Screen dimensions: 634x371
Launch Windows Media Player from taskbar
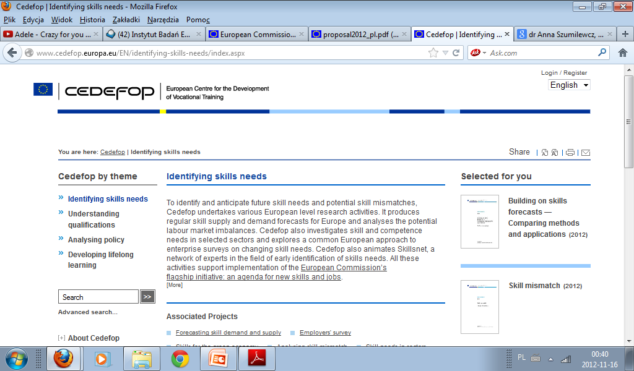tap(102, 359)
